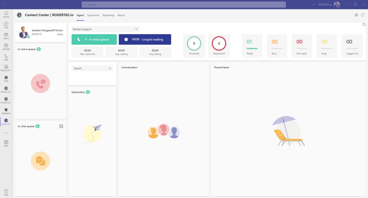Viewport: 368px width, 198px height.
Task: Open the Search dropdown in interaction panel
Action: pos(92,68)
